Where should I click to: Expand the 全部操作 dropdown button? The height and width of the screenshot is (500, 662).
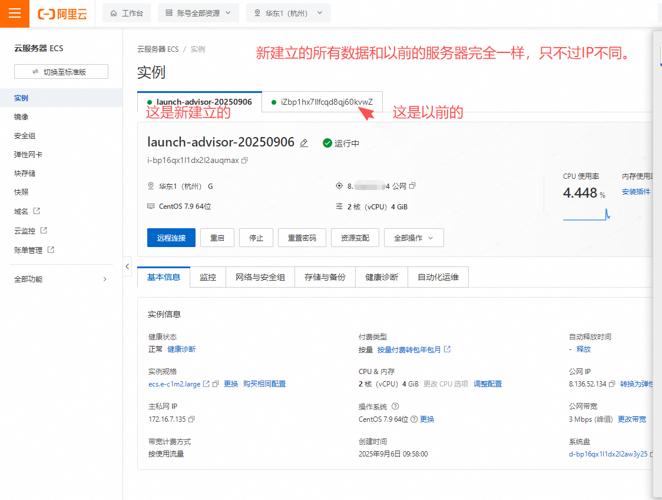[413, 238]
